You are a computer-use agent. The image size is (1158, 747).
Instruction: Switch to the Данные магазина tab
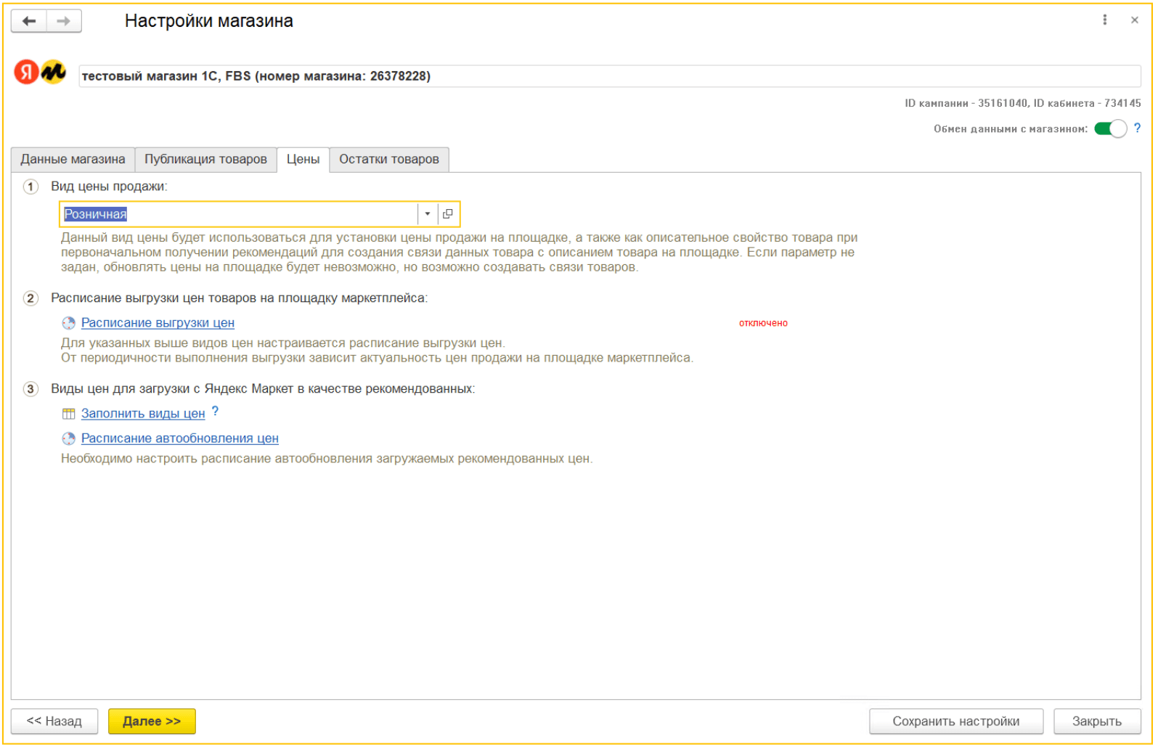pos(73,160)
